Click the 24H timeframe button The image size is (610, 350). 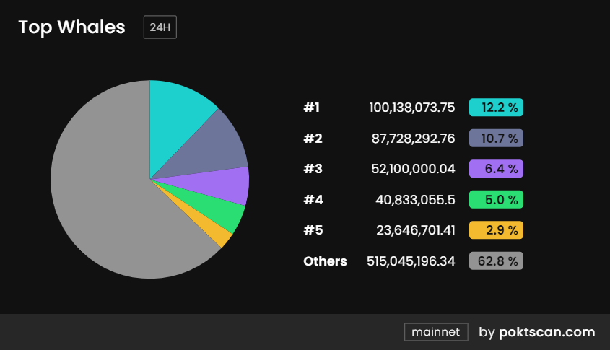(x=160, y=27)
